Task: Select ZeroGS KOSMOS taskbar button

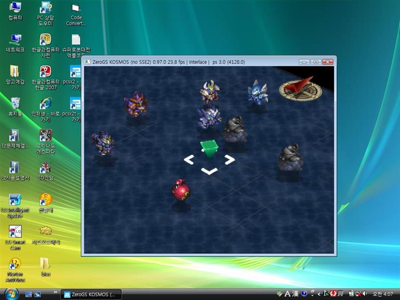Action: (x=91, y=295)
